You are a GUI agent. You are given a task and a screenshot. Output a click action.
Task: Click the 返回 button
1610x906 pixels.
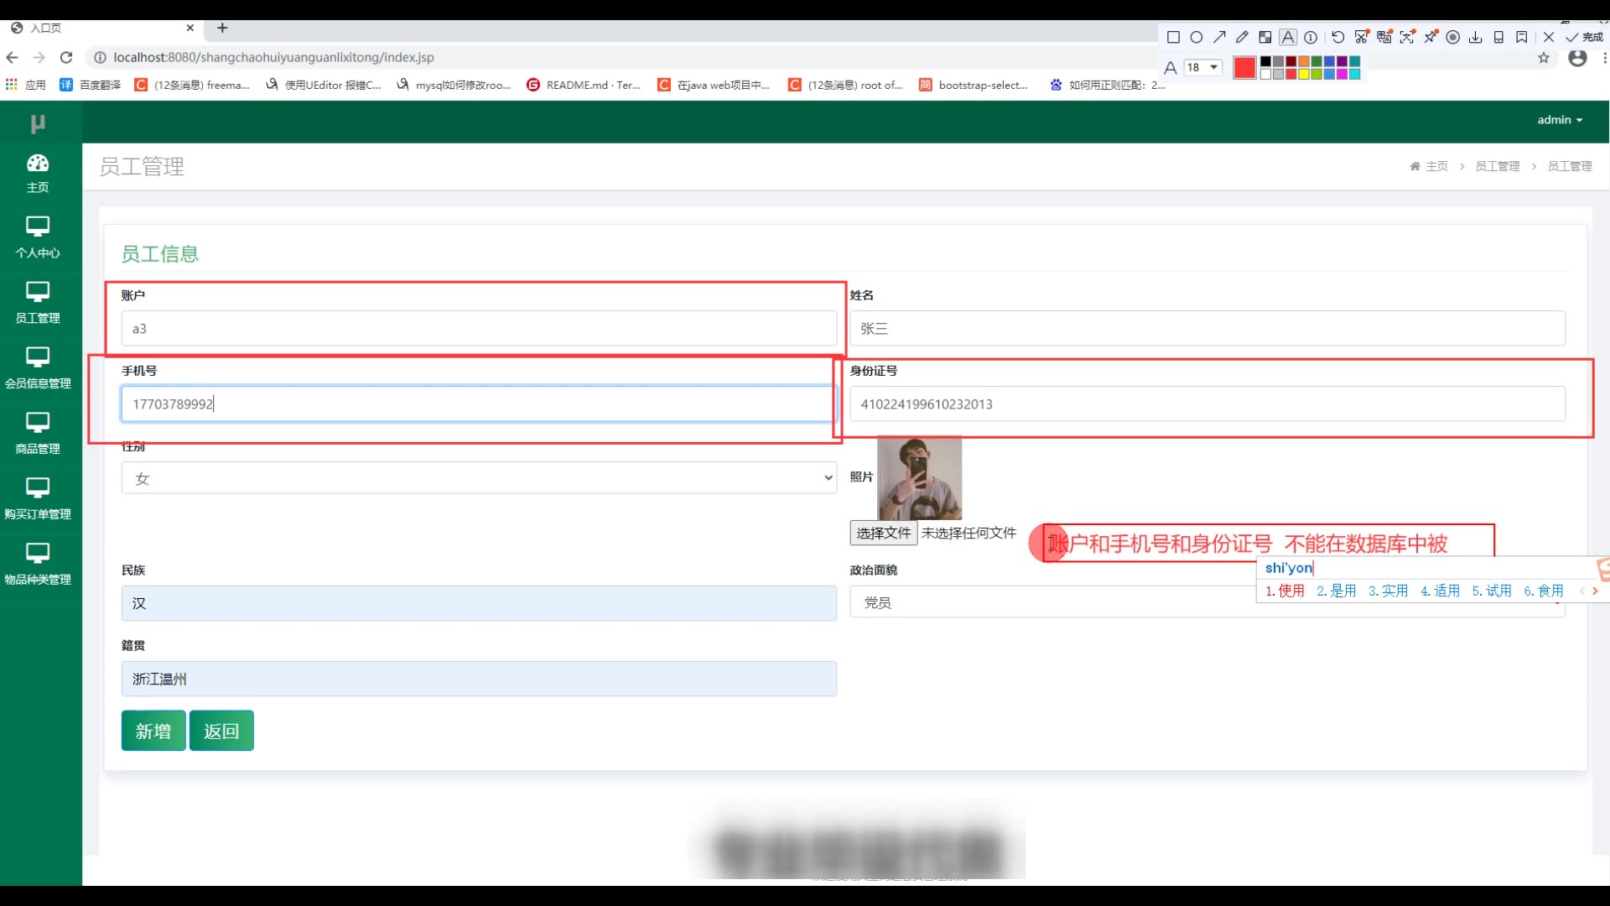[221, 731]
